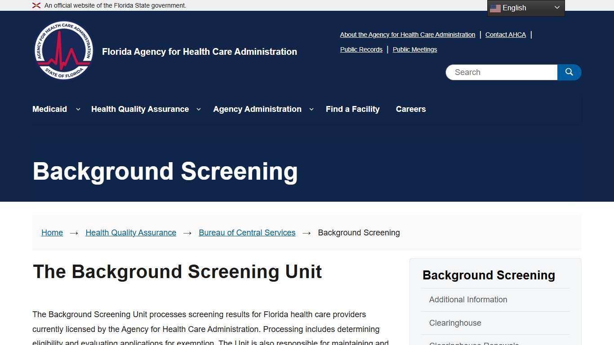
Task: Select the Find a Facility menu item
Action: 352,109
